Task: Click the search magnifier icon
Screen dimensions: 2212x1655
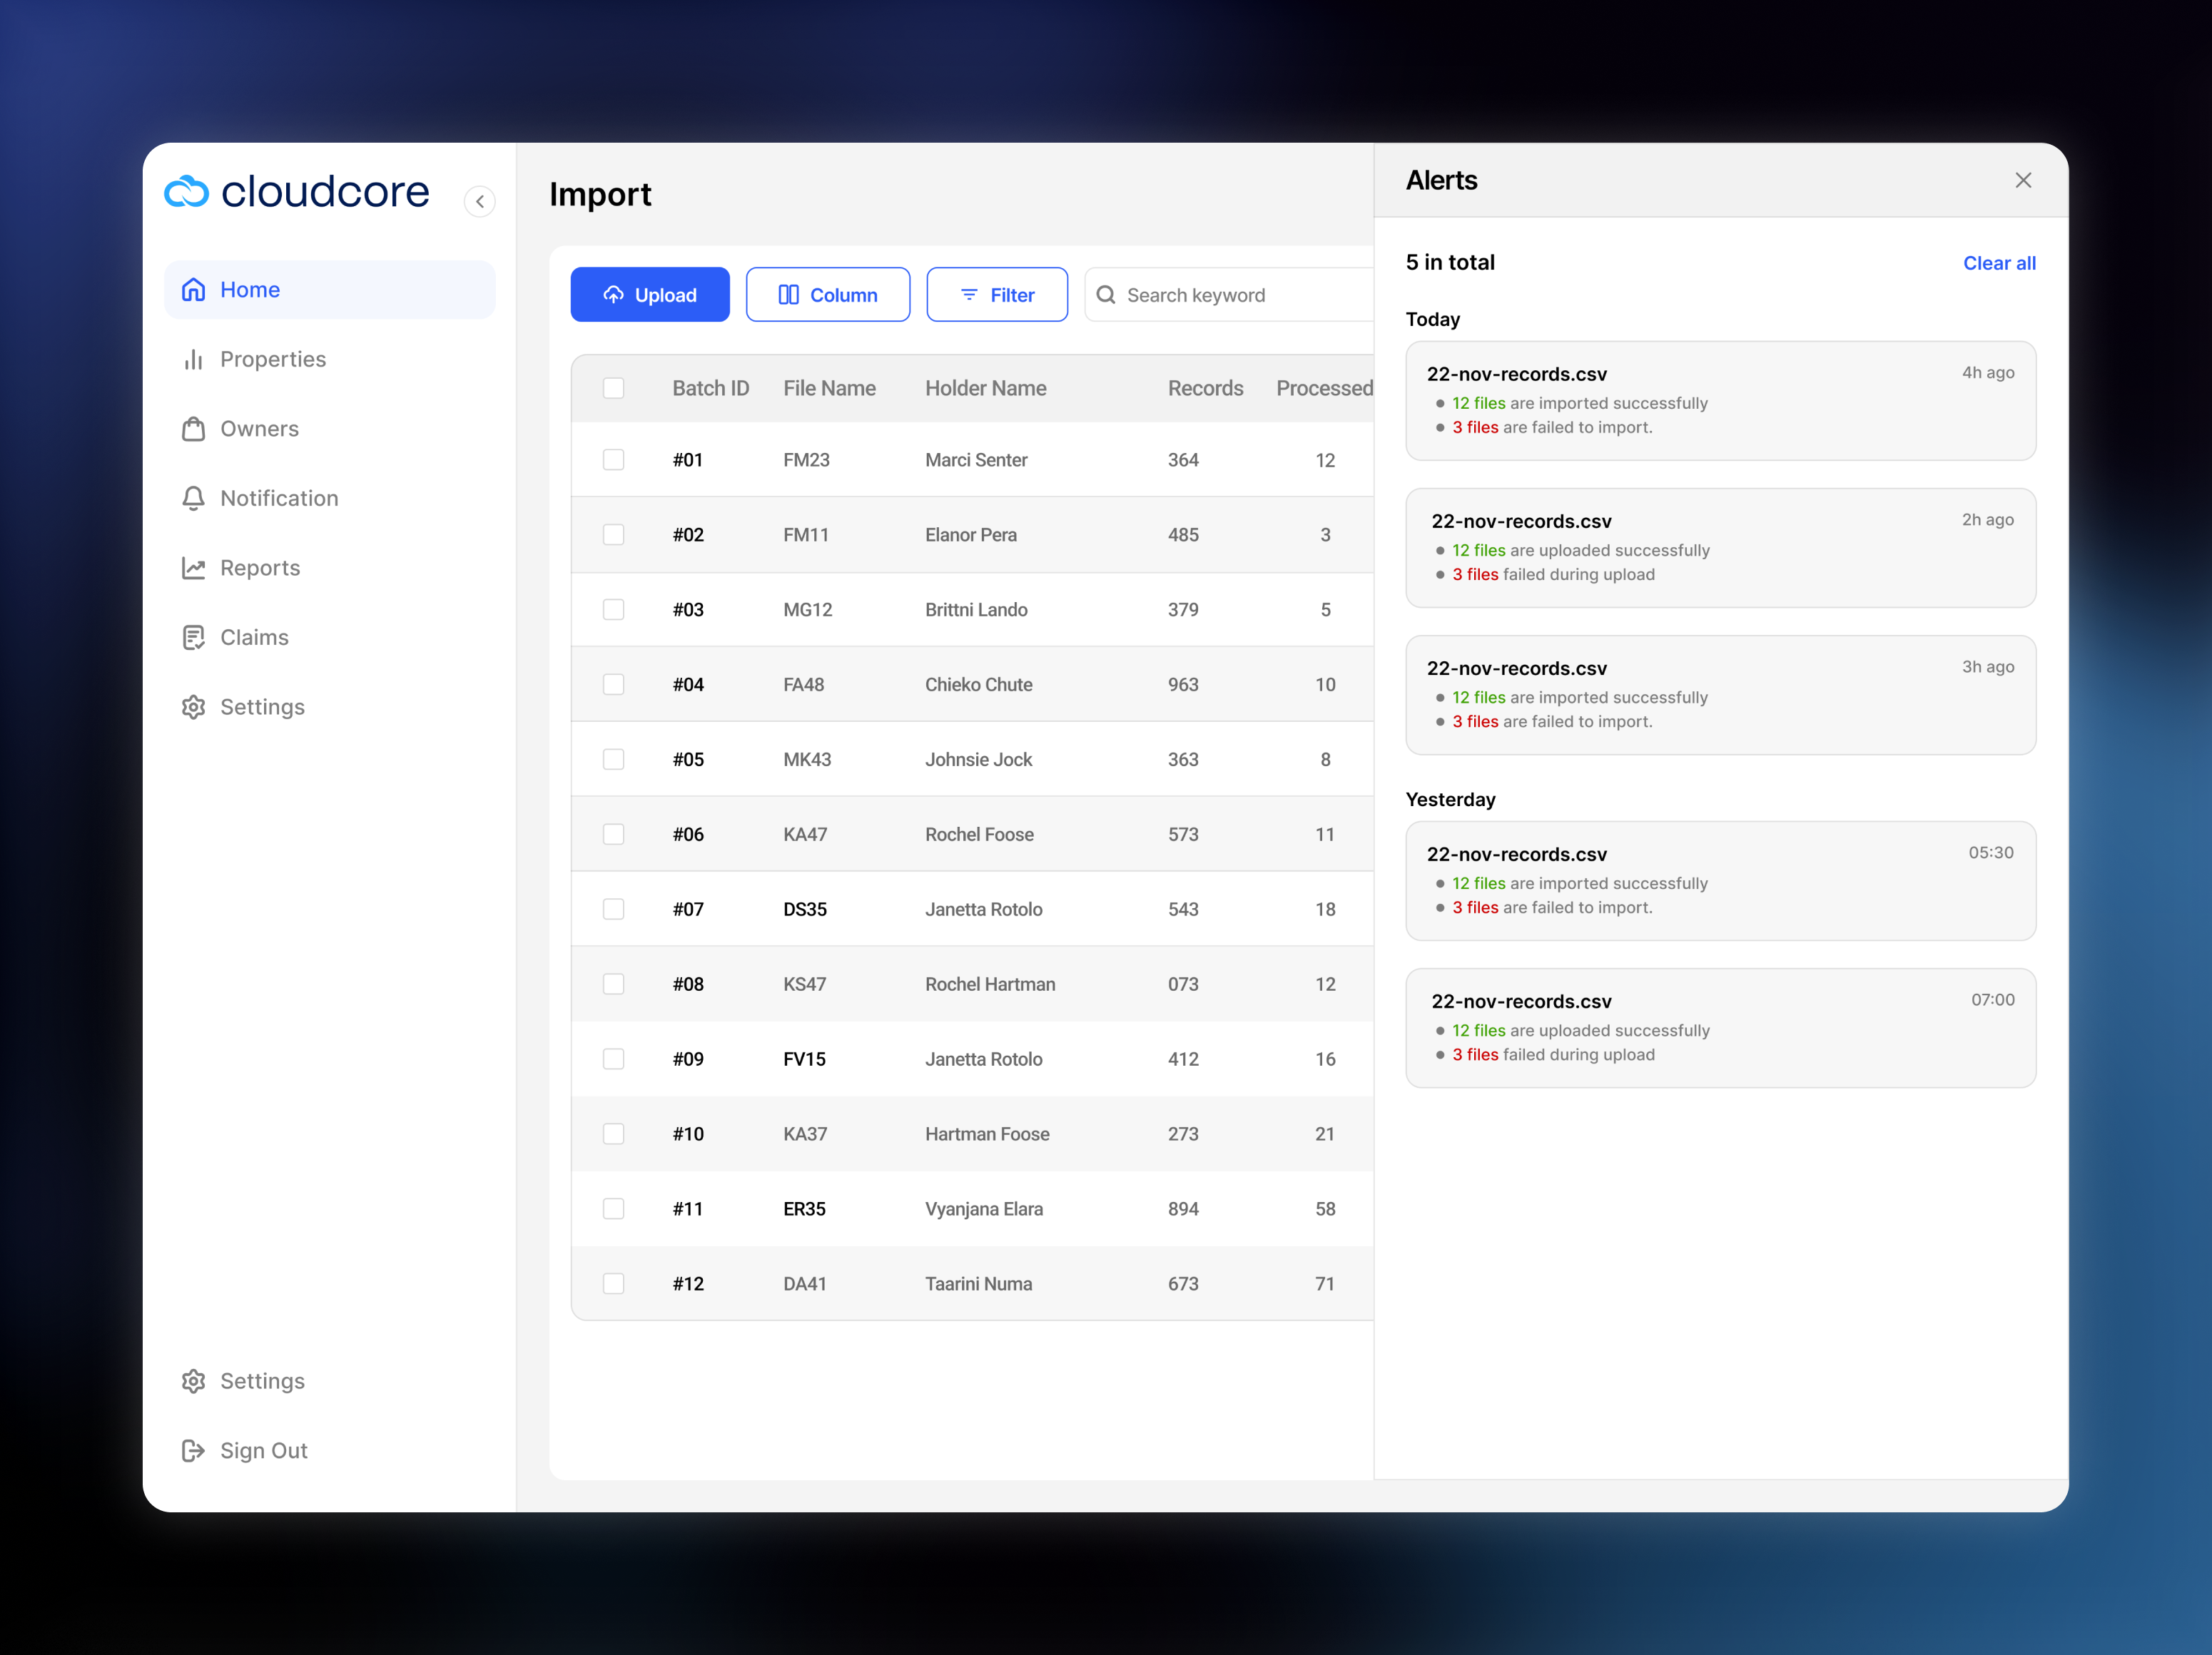Action: [1105, 295]
